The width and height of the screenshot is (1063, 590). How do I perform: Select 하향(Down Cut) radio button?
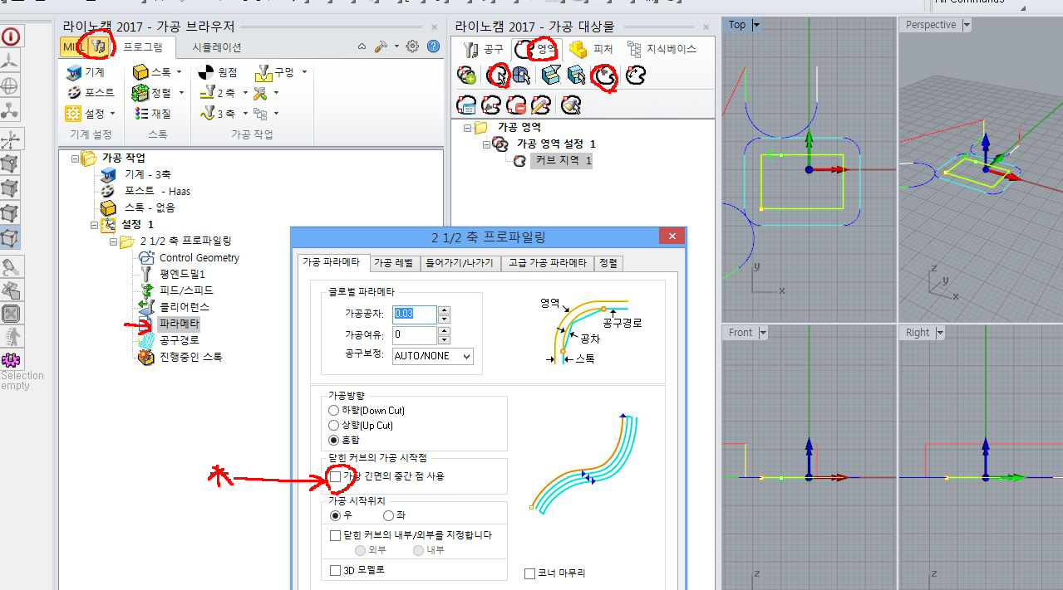[334, 411]
